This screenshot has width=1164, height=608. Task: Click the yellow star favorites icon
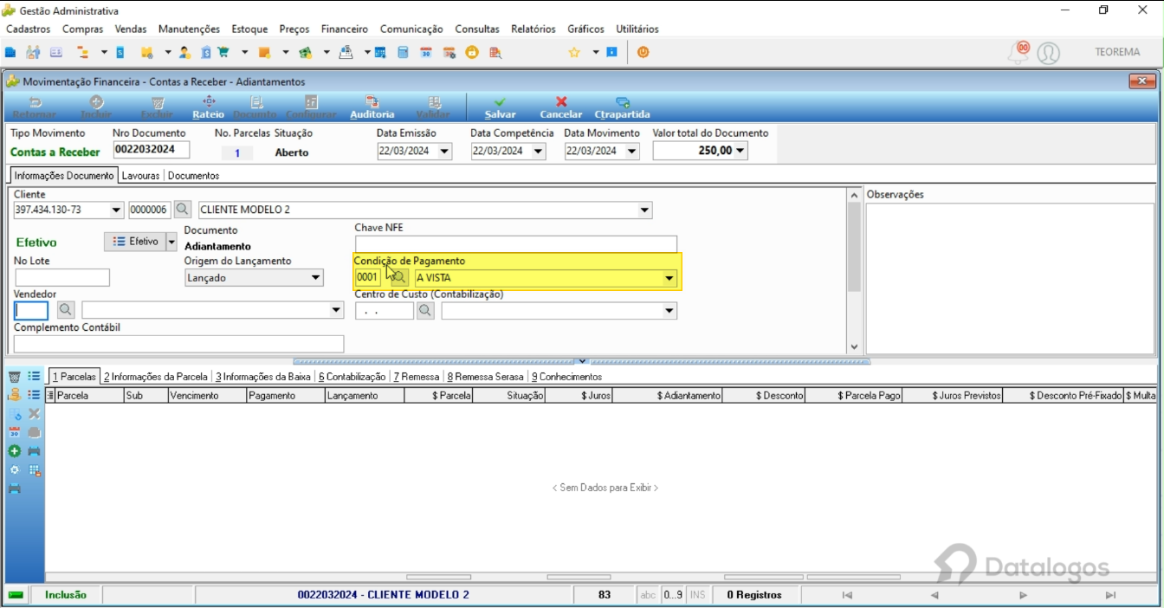coord(573,52)
